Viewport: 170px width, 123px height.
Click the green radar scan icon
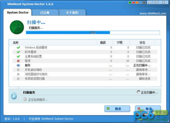pyautogui.click(x=17, y=27)
